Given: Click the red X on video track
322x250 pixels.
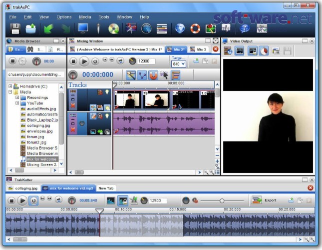Looking at the screenshot, I should pyautogui.click(x=73, y=105).
